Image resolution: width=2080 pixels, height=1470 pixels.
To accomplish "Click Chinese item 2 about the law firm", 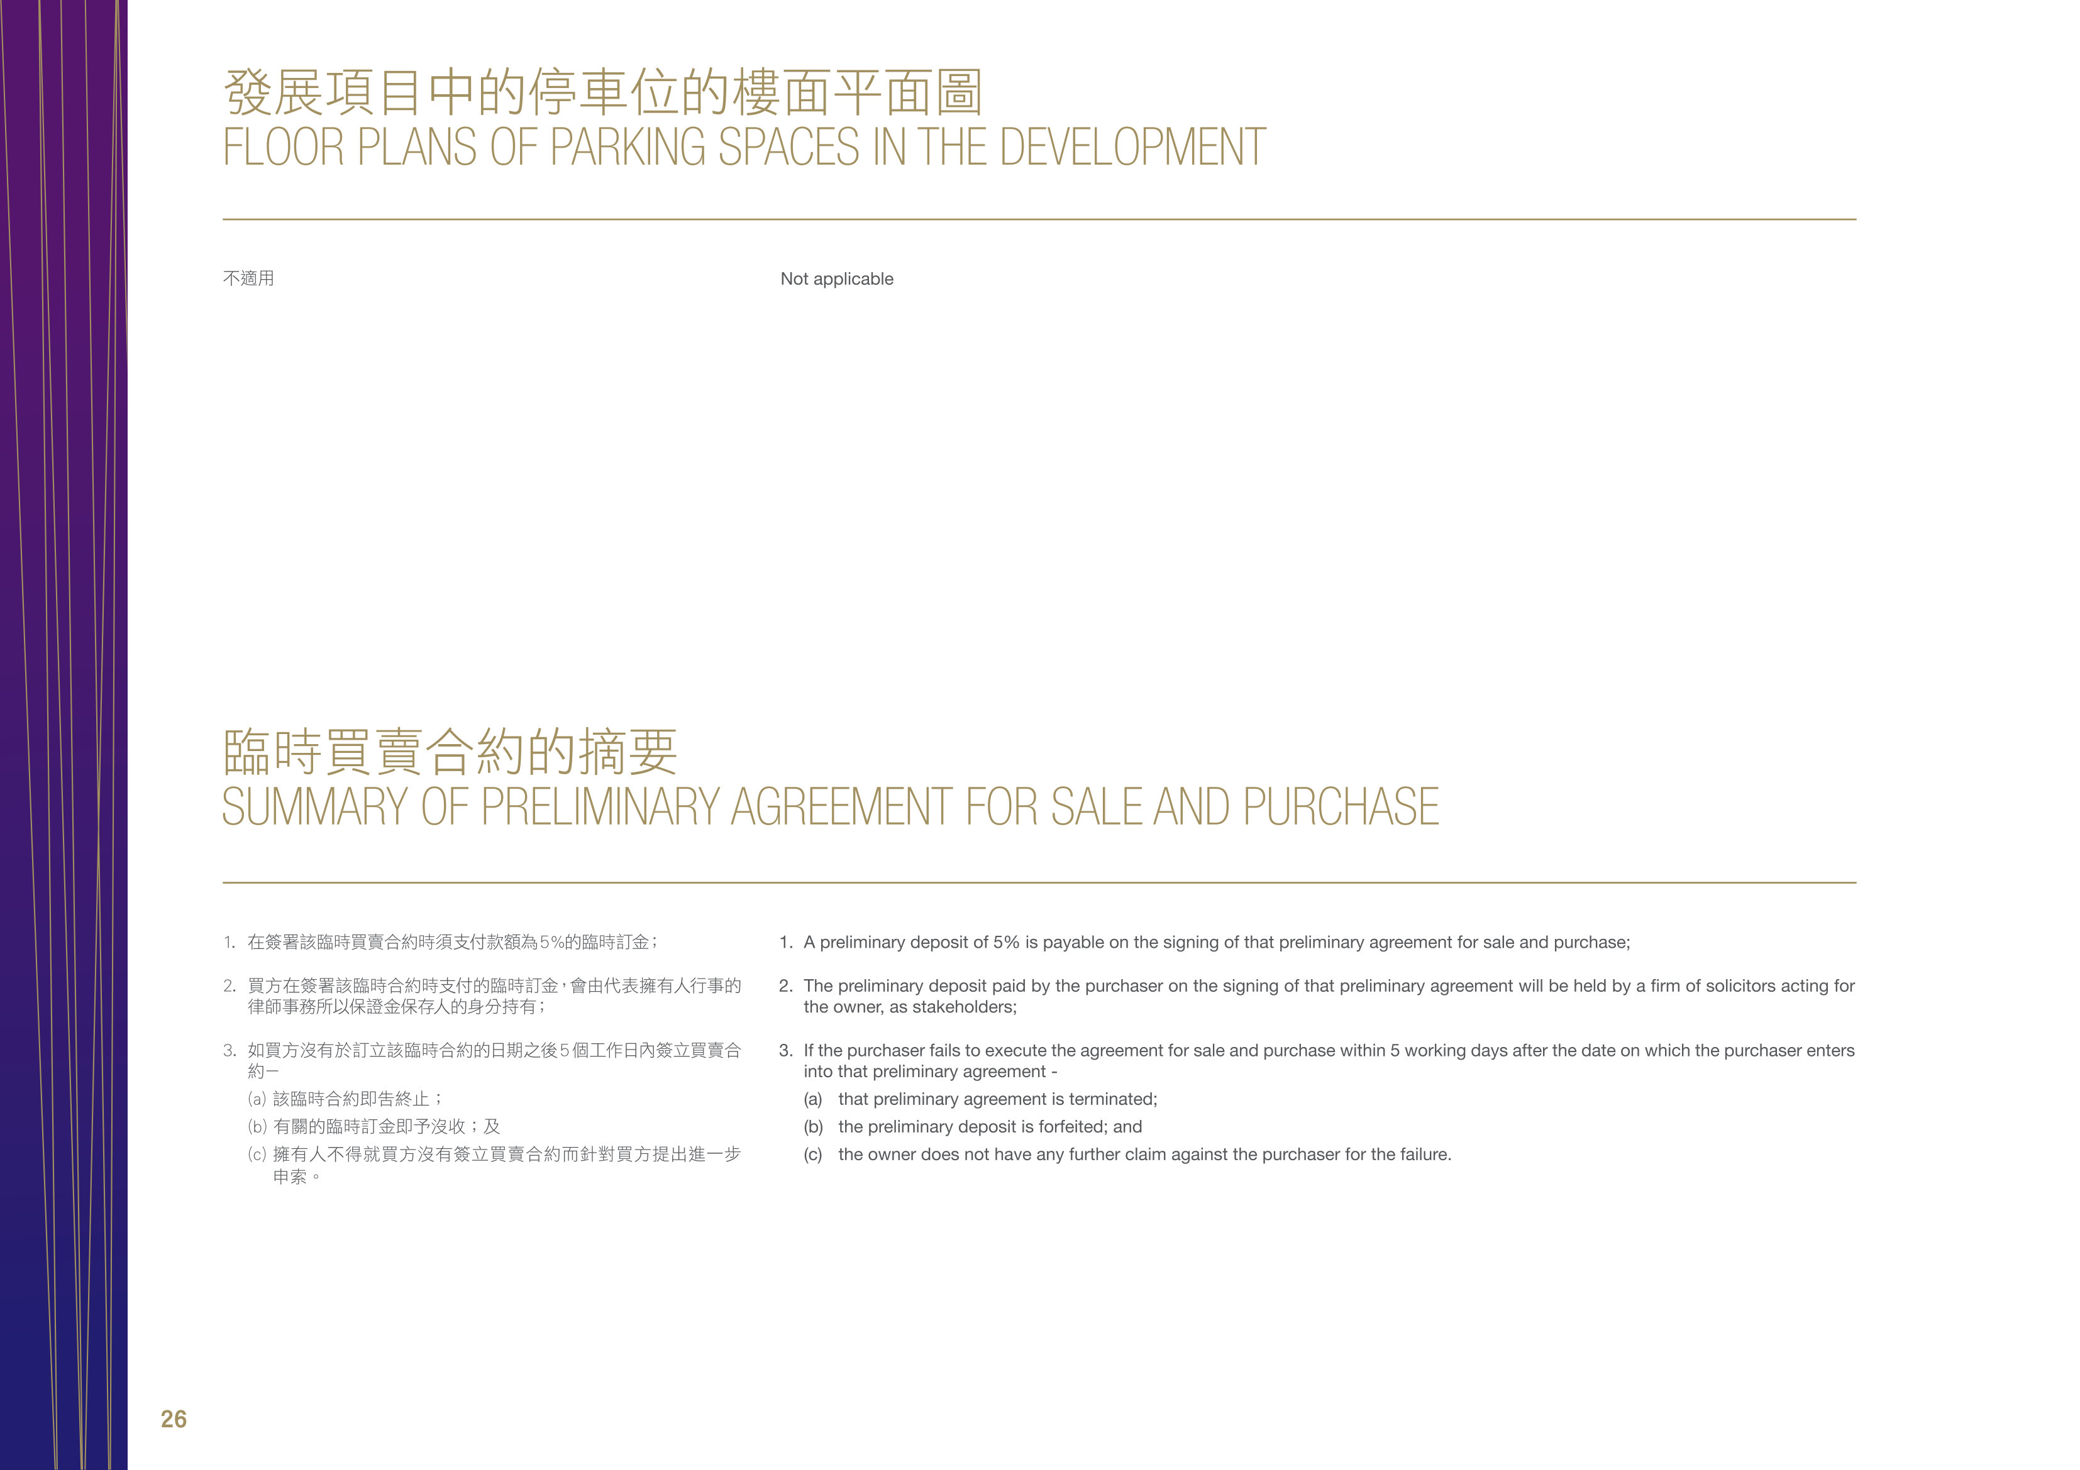I will click(483, 996).
